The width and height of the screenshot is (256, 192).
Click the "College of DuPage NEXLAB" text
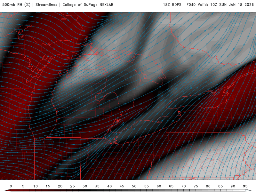point(88,4)
